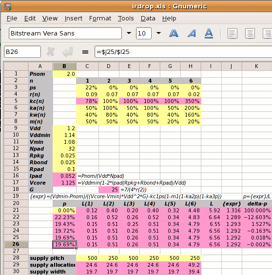Select the Vcore value cell 1.125
The image size is (272, 275).
64,183
